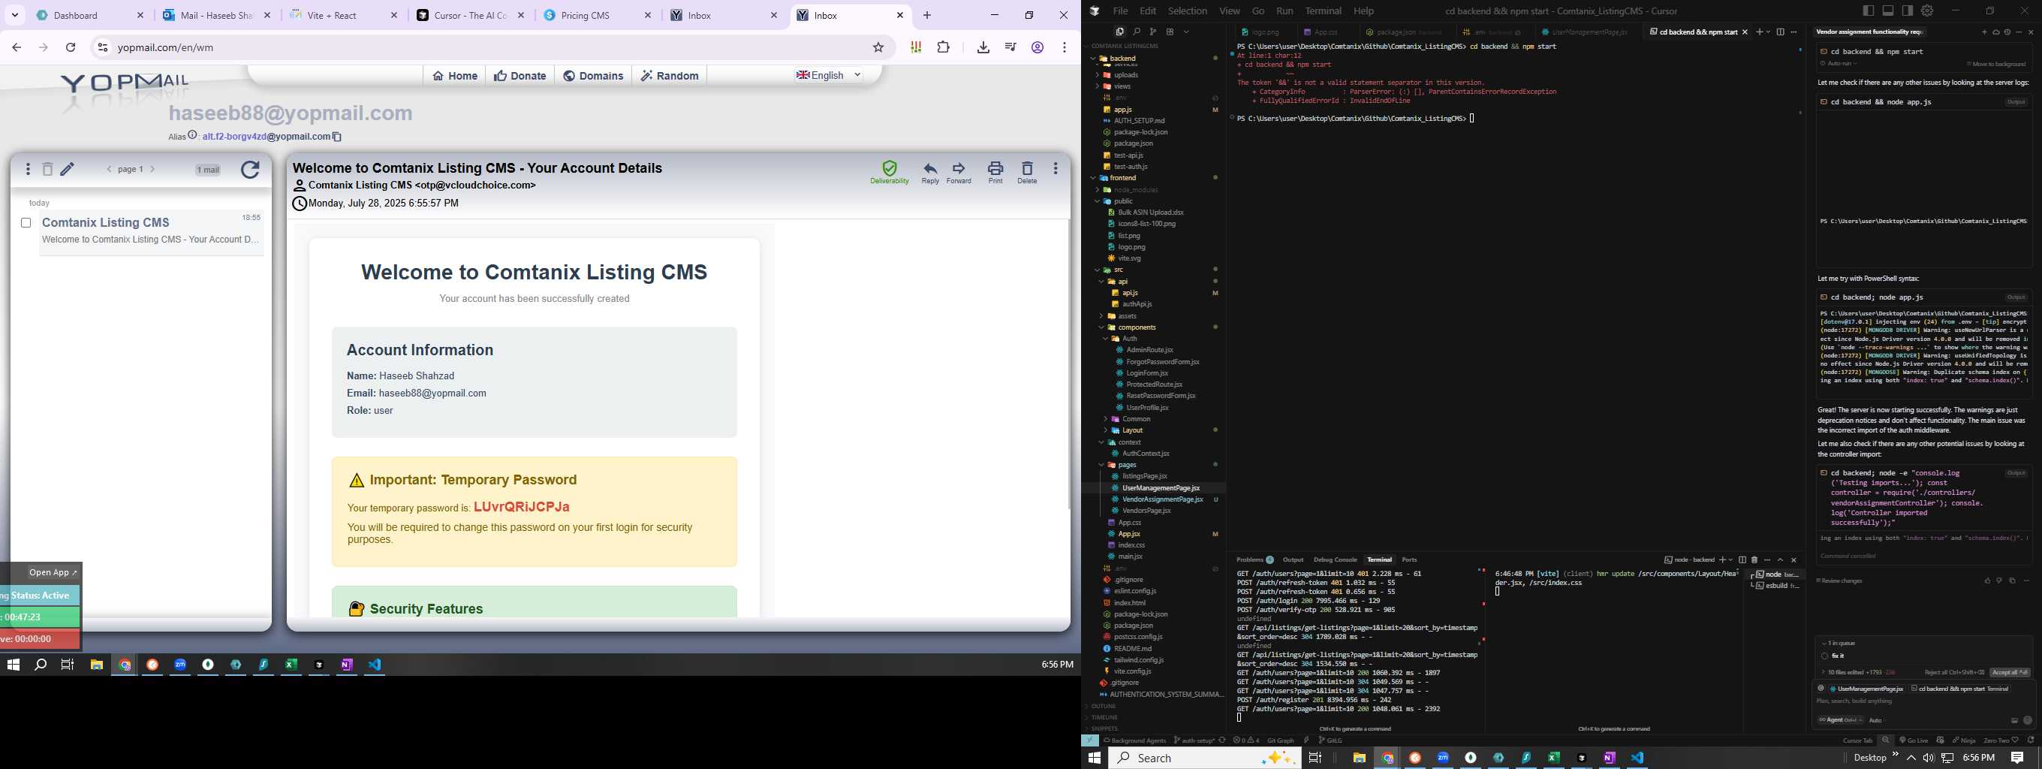The height and width of the screenshot is (769, 2042).
Task: Open Chrome downloads icon
Action: point(983,47)
